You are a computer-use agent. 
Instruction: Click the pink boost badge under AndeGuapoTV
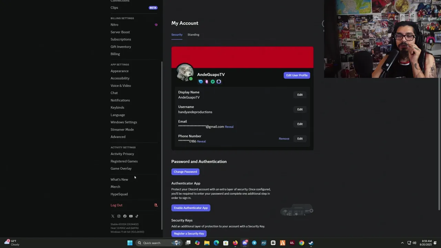coord(207,82)
